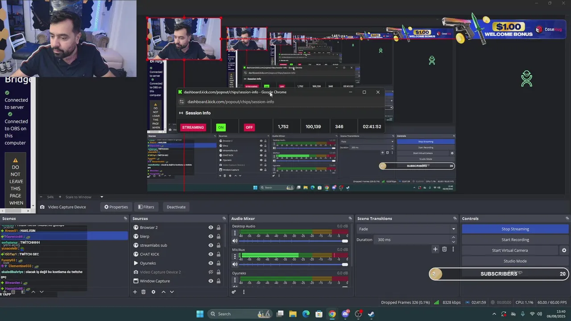Open Windows Start menu
This screenshot has height=321, width=571.
[200, 314]
